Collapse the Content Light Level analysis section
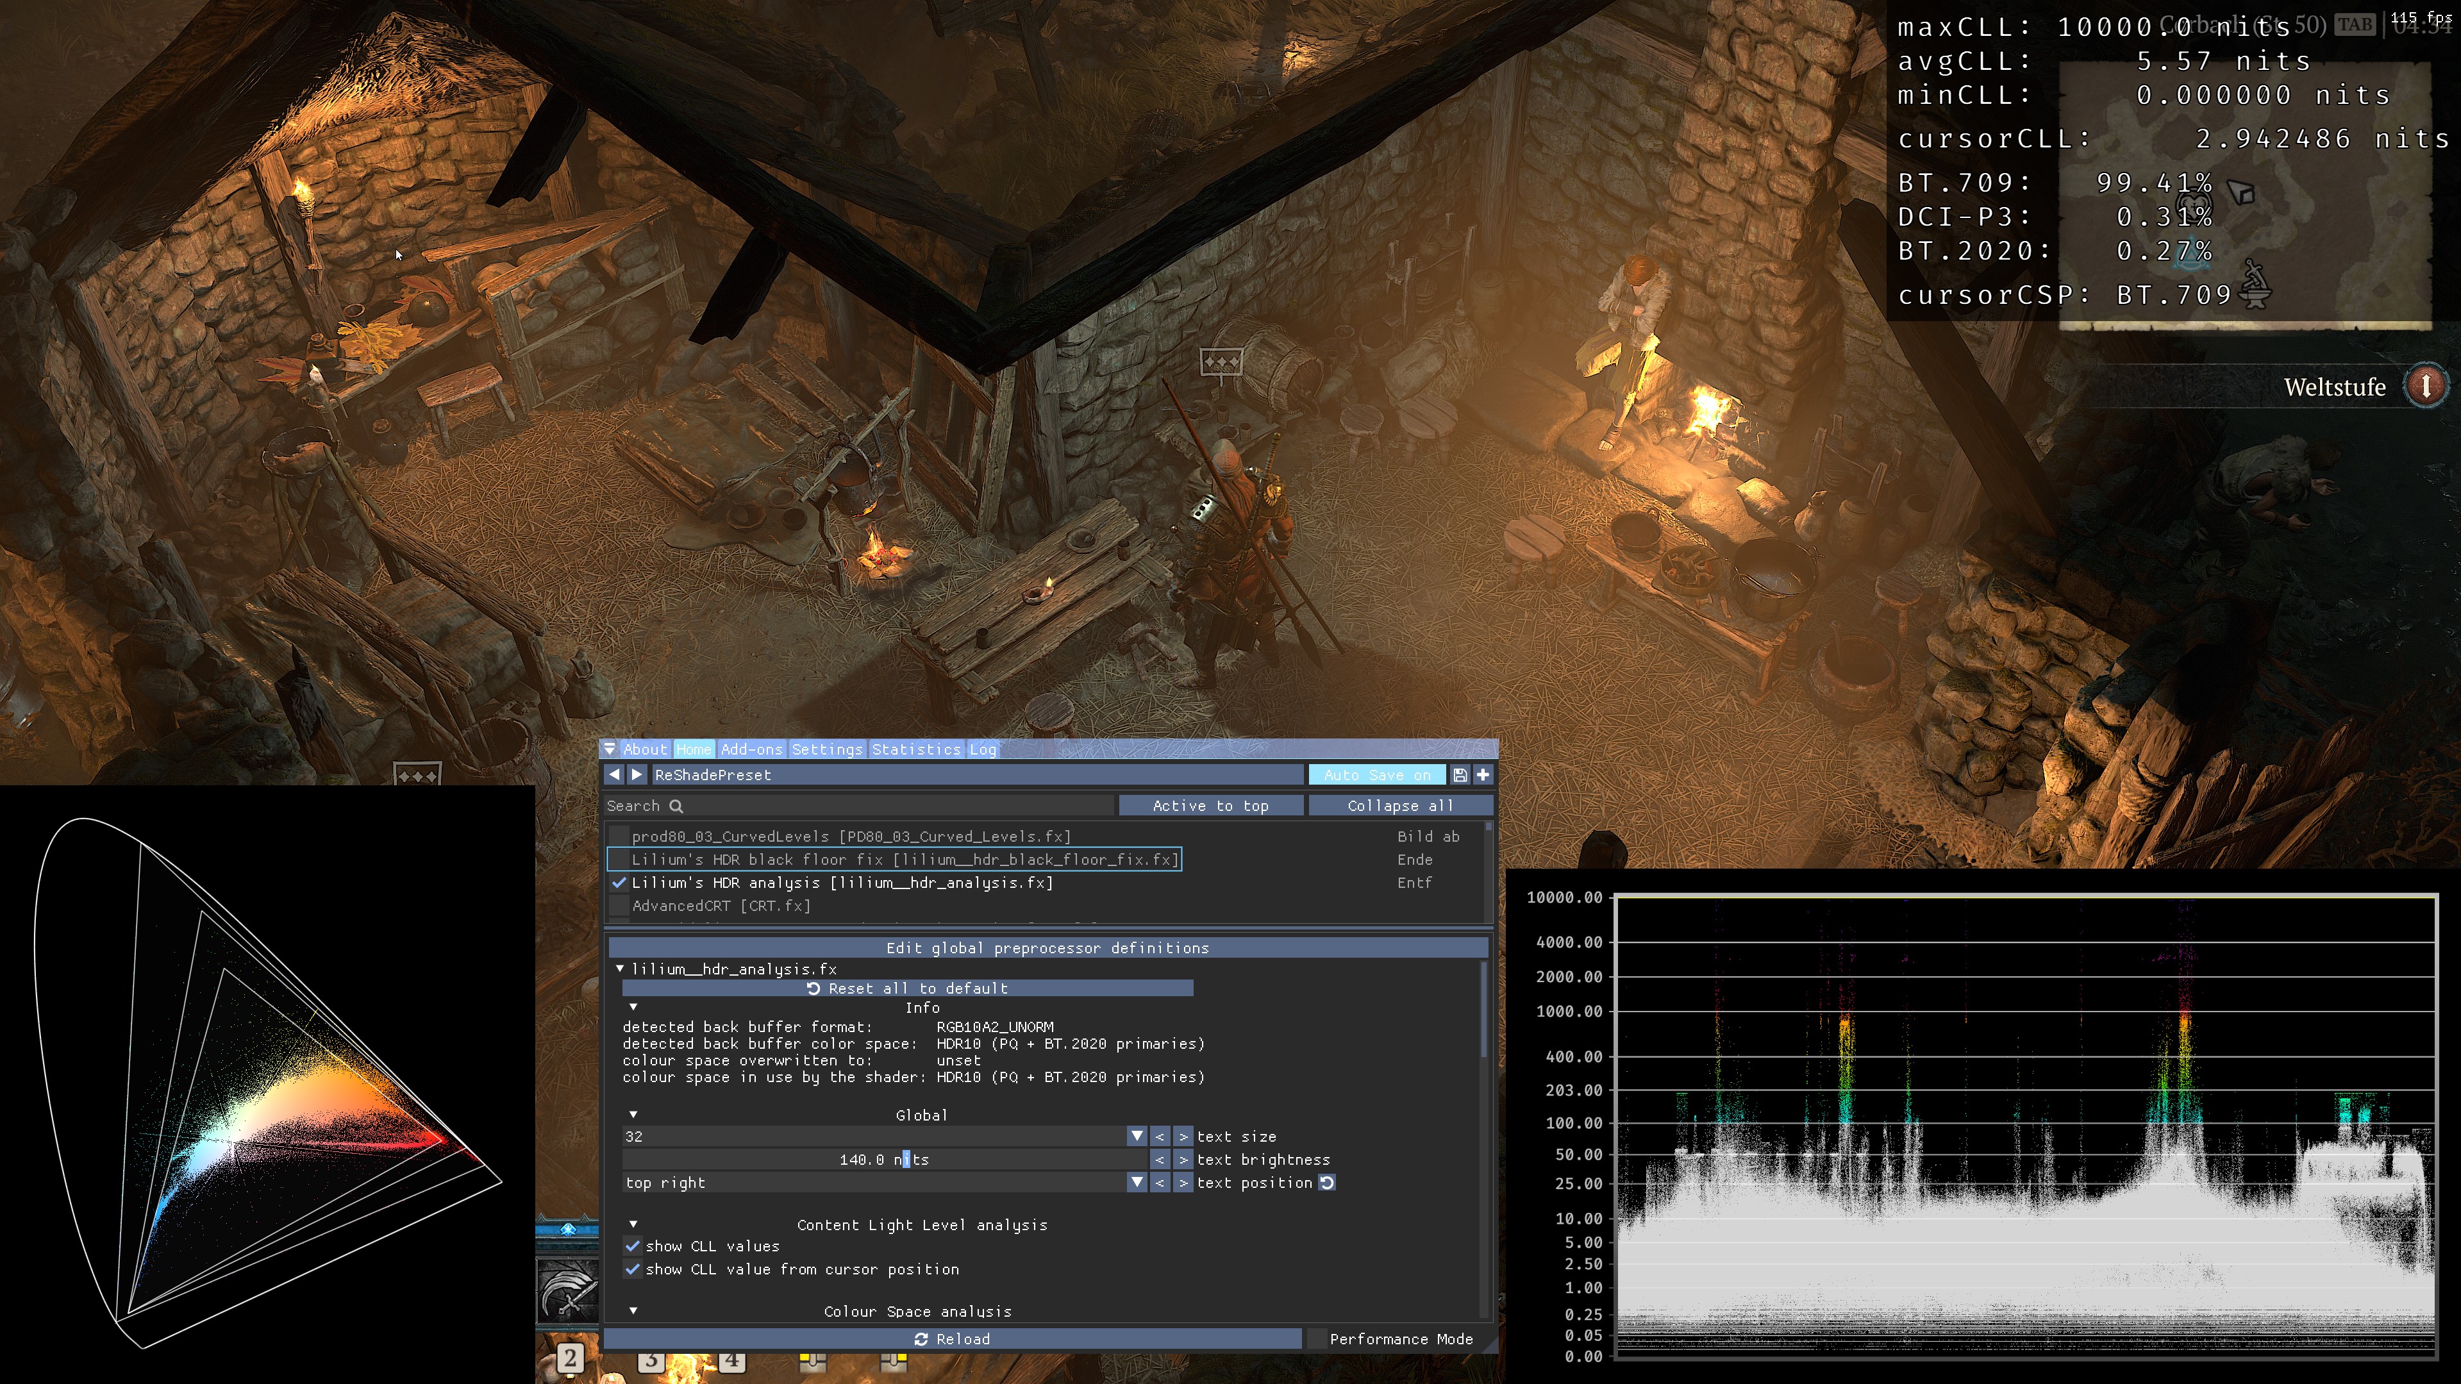 tap(633, 1224)
